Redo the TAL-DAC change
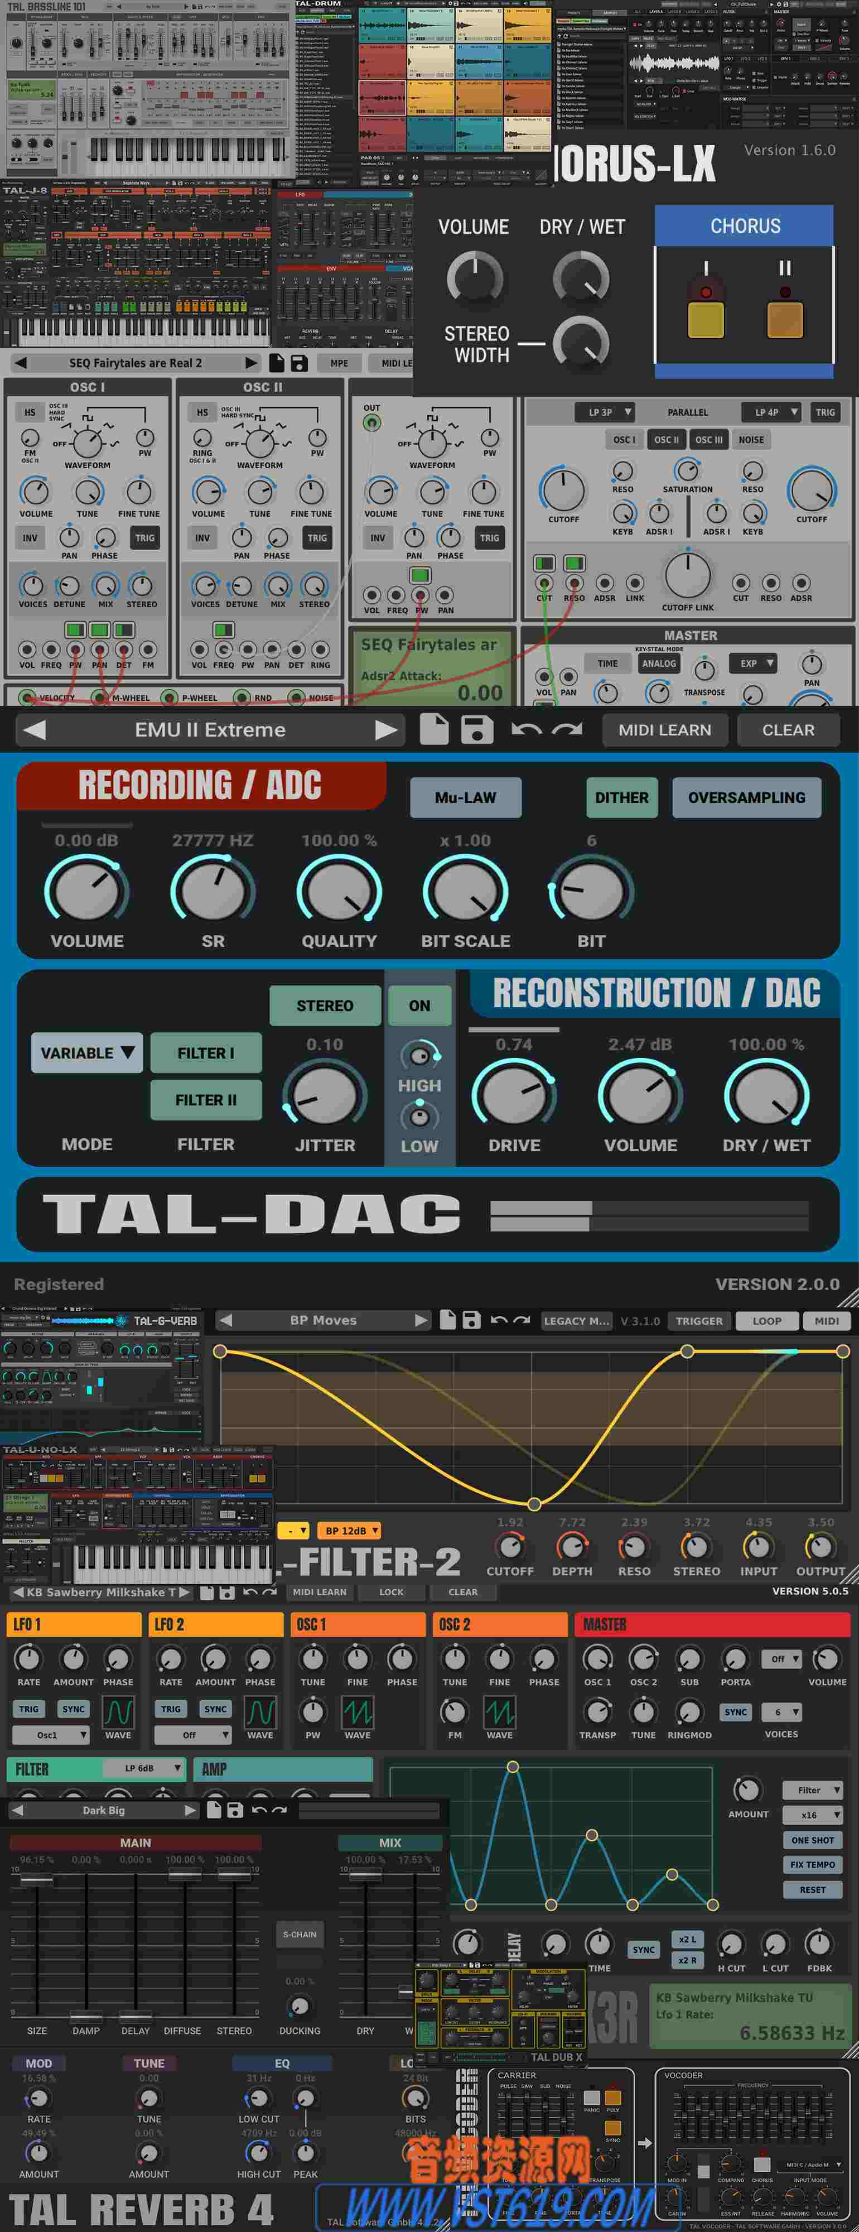 tap(567, 729)
